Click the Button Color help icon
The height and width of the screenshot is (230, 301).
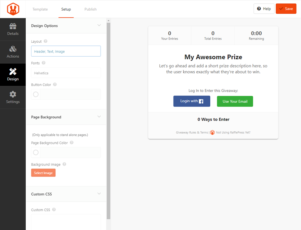click(55, 85)
